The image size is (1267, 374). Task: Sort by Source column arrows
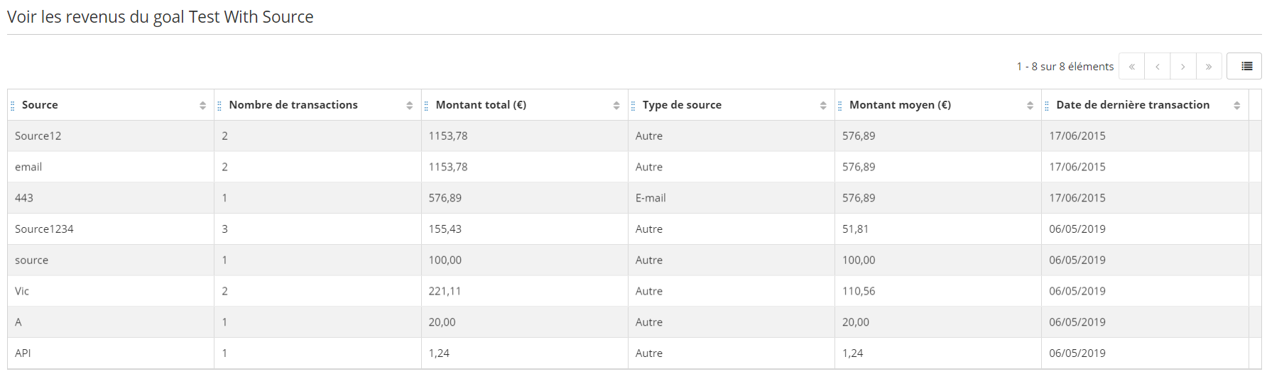pos(202,106)
